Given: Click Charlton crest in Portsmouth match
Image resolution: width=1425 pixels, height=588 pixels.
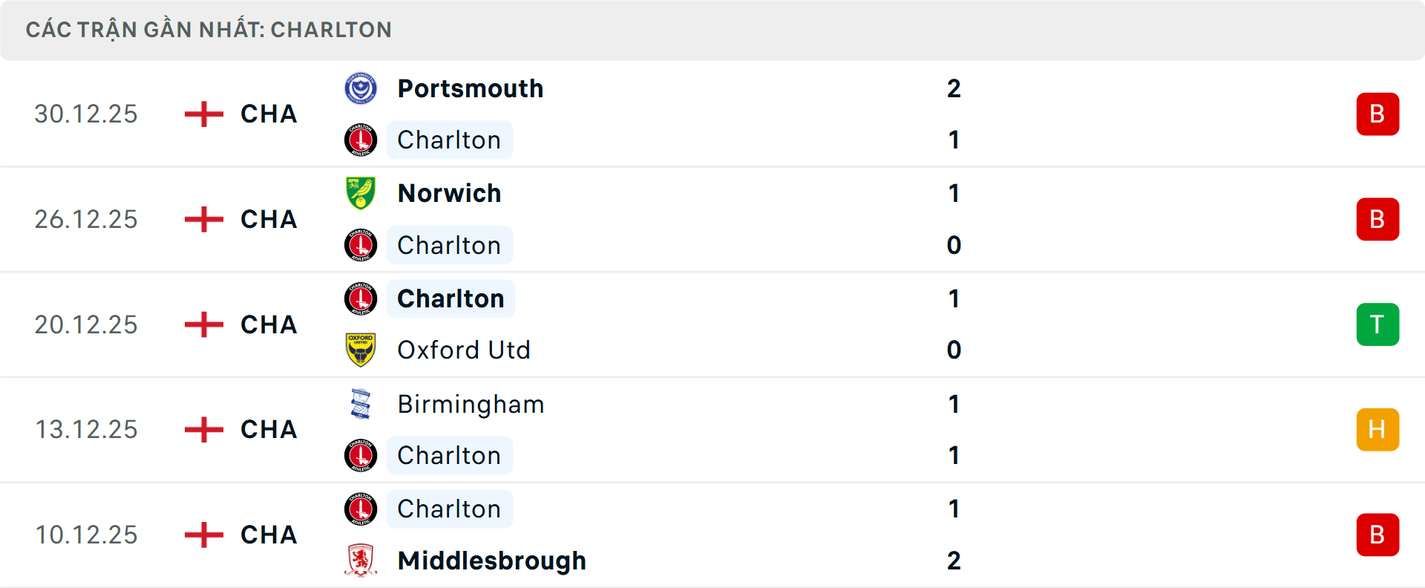Looking at the screenshot, I should pyautogui.click(x=361, y=140).
